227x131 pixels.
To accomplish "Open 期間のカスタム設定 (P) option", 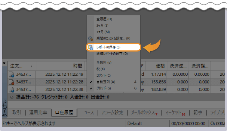I will pyautogui.click(x=114, y=38).
